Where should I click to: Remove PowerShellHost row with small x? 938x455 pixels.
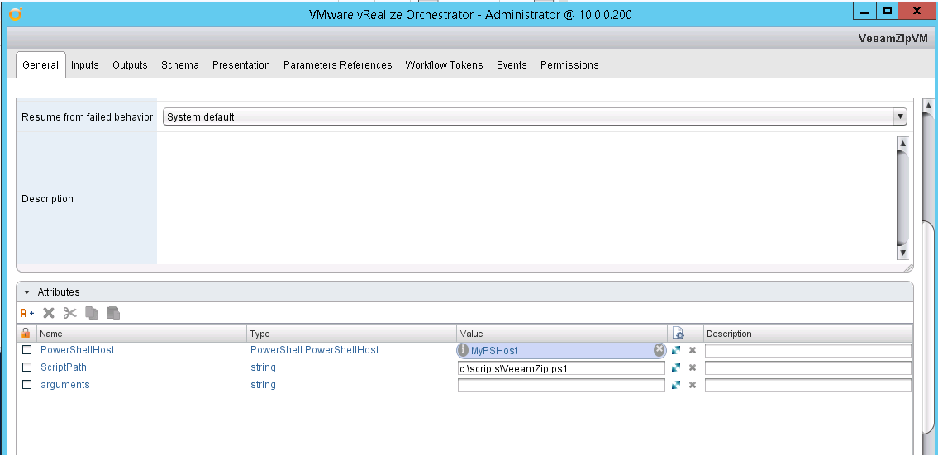(x=692, y=350)
